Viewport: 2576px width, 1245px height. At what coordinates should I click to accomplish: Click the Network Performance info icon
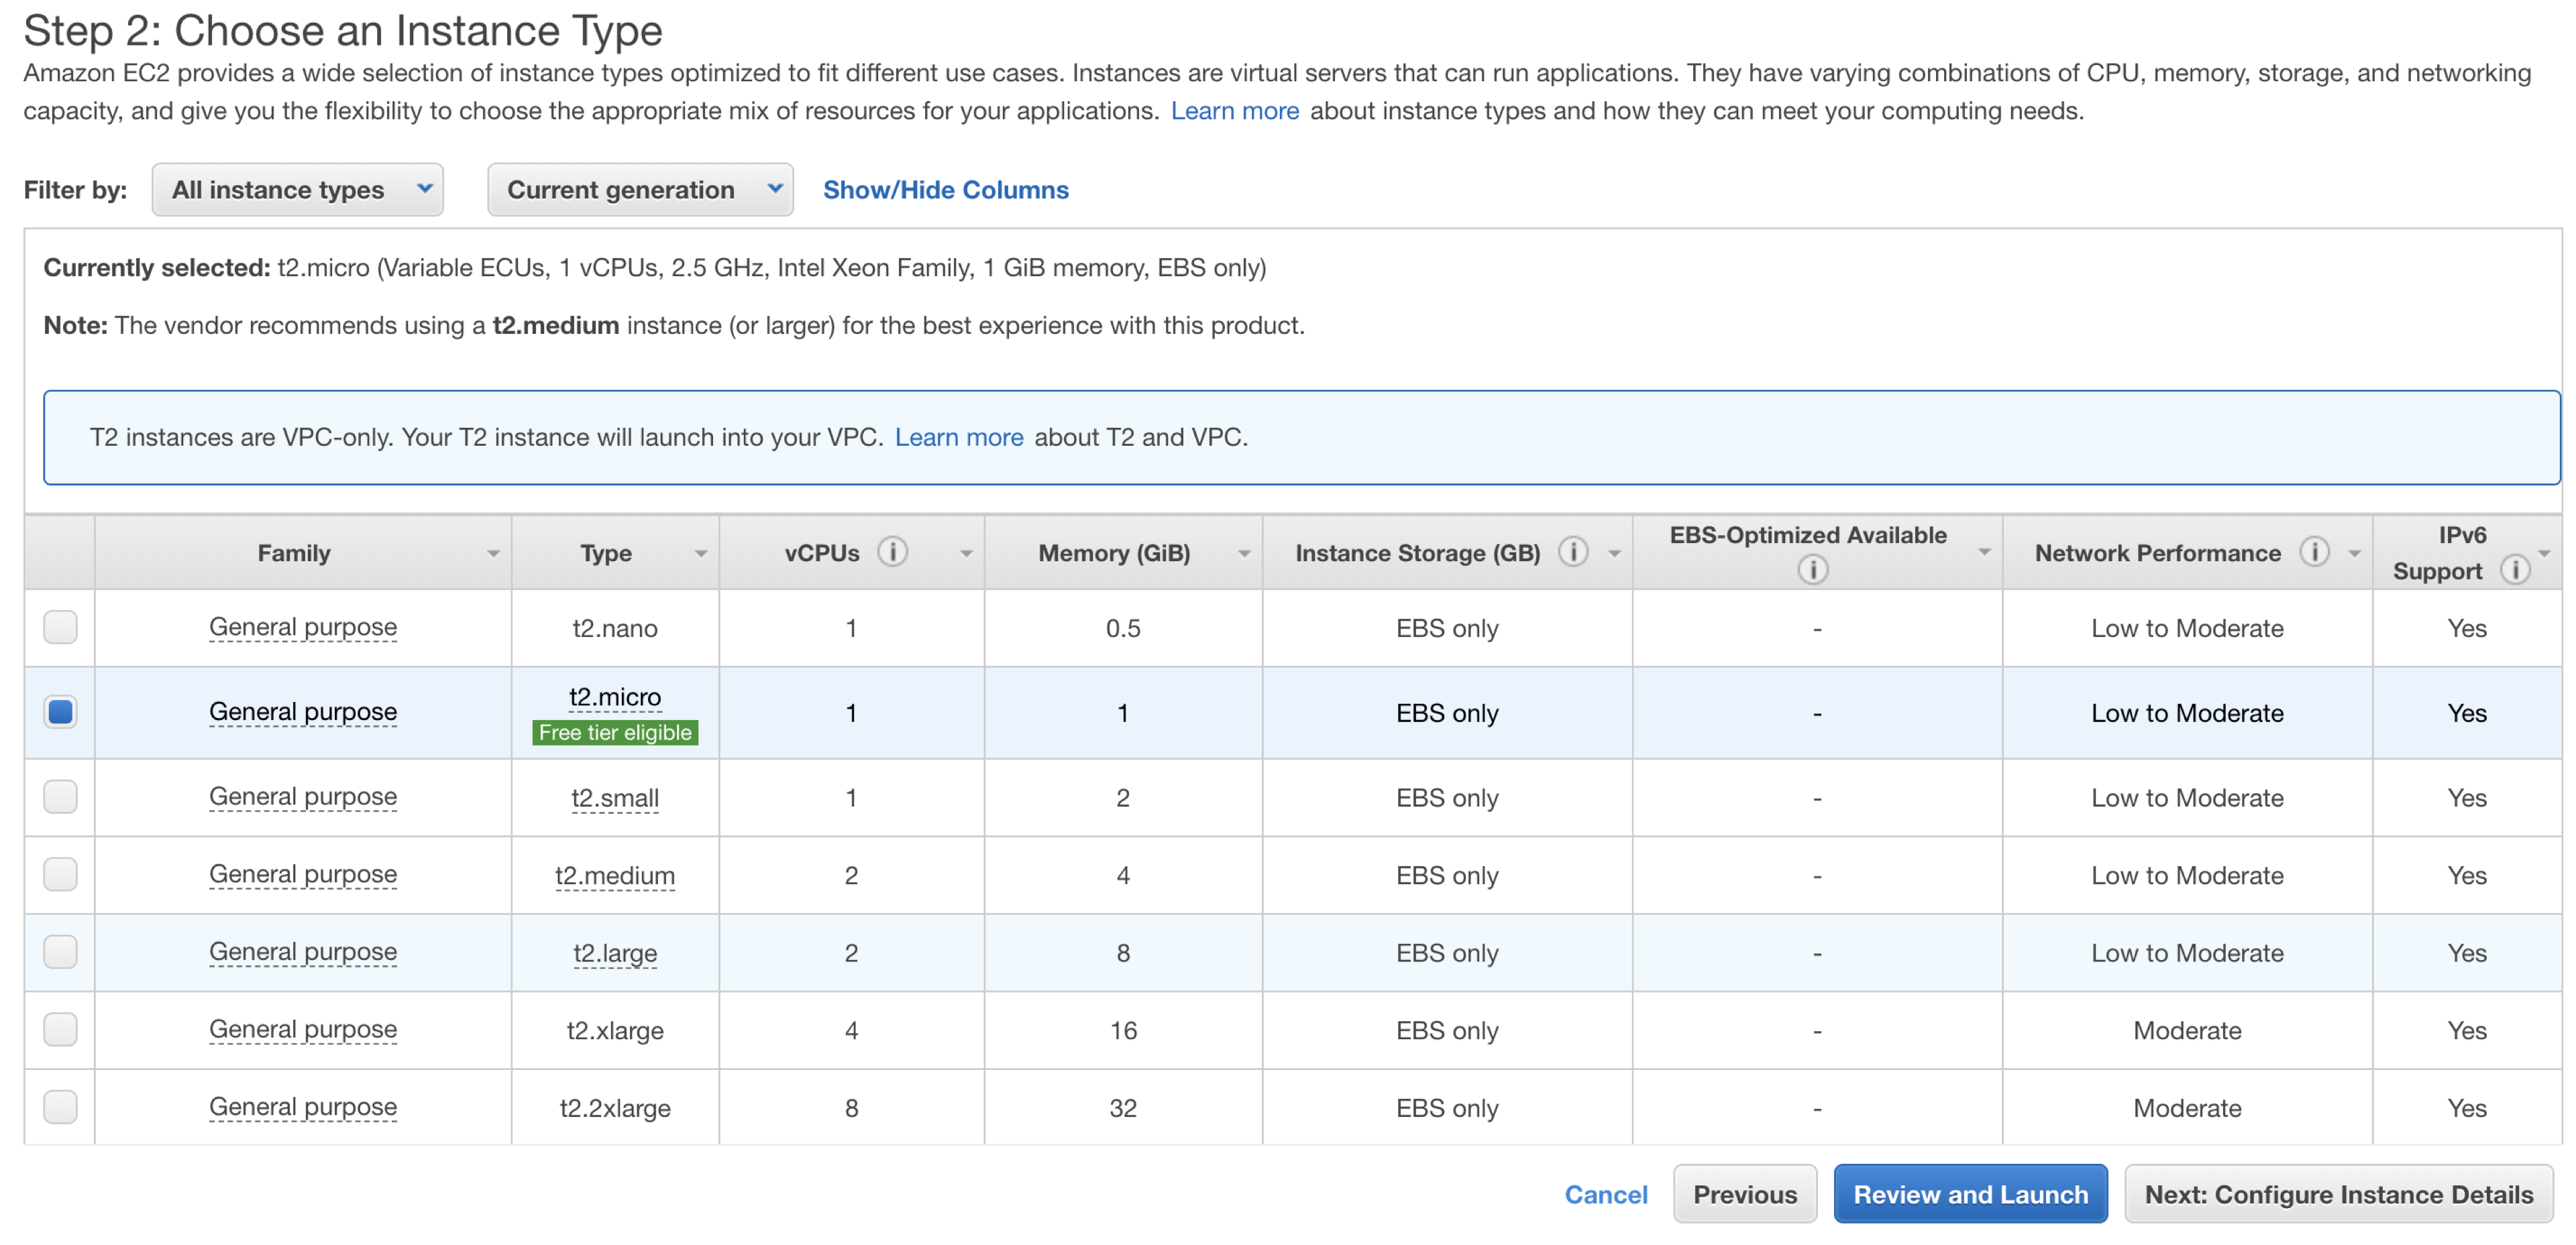2314,552
